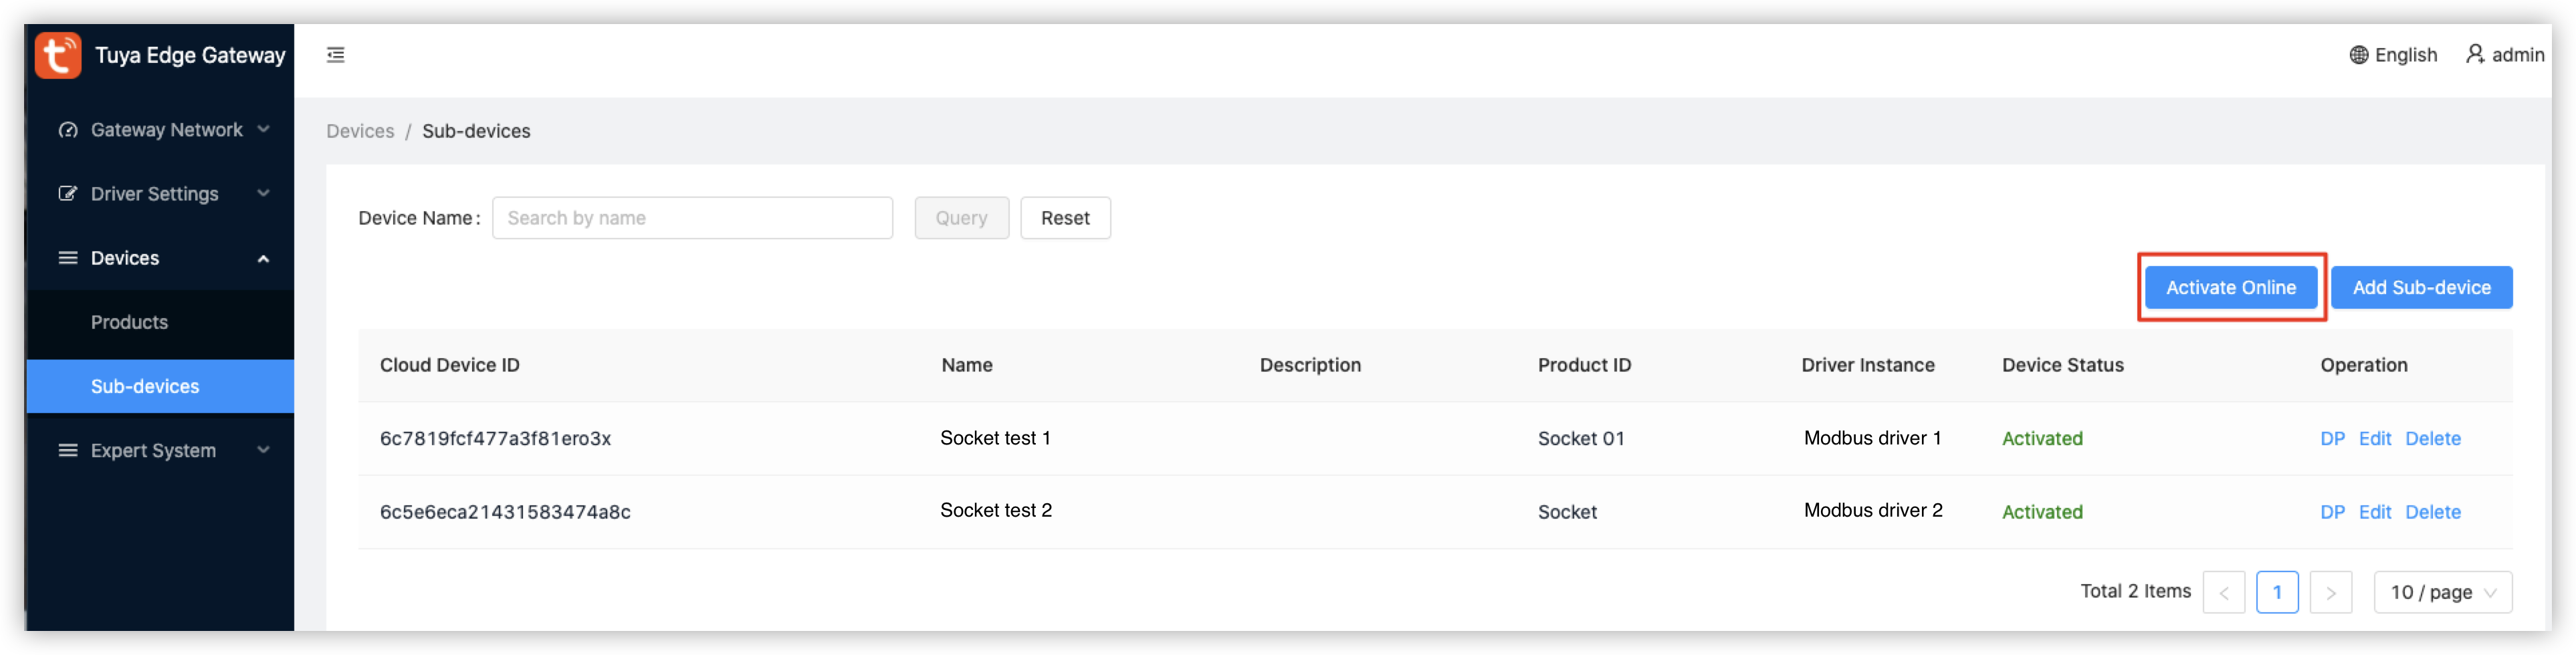The height and width of the screenshot is (655, 2576).
Task: Select the Devices menu item
Action: click(x=160, y=258)
